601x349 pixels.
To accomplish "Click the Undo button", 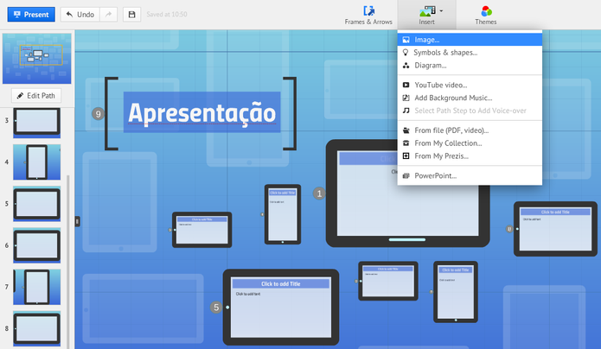I will 80,15.
